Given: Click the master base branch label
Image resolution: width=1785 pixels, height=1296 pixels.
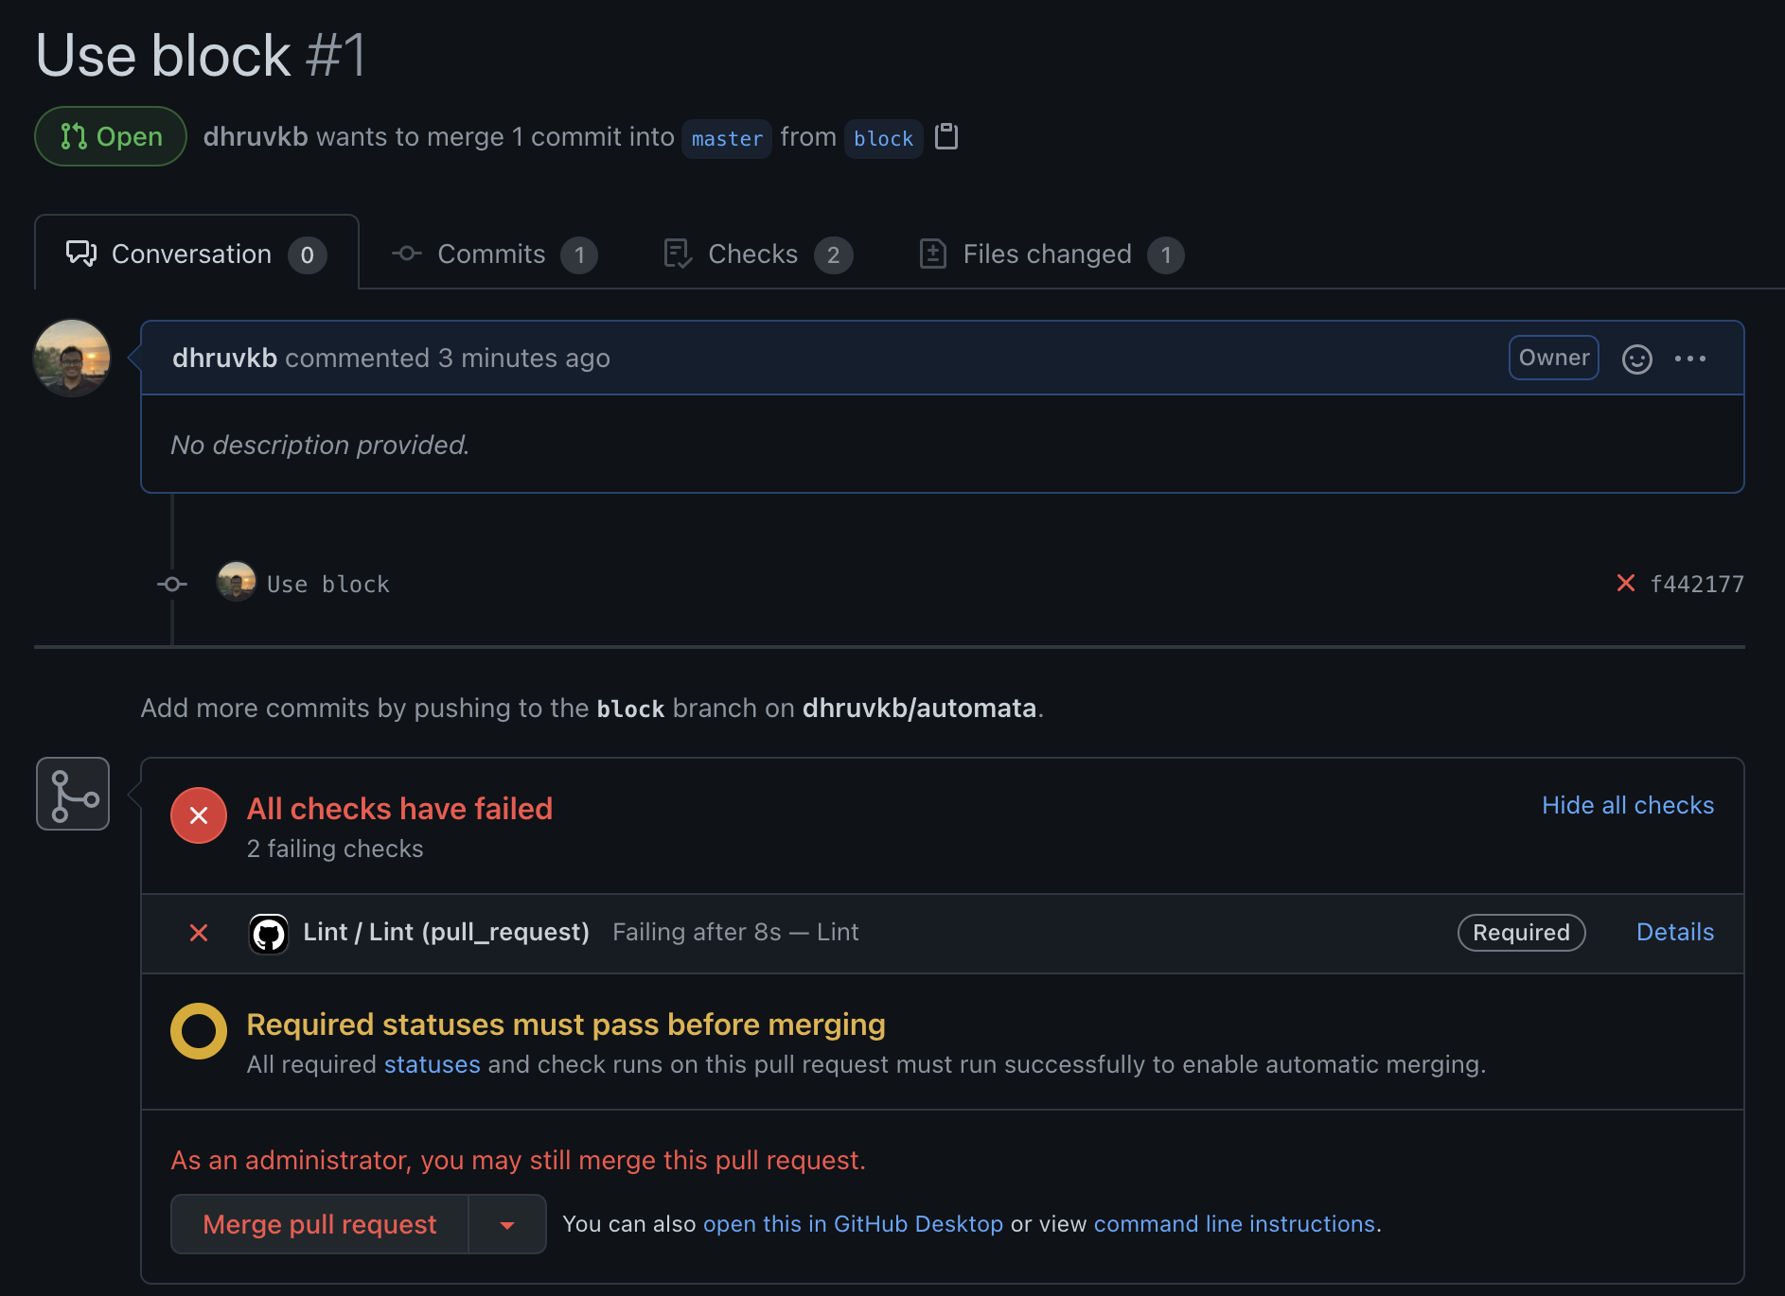Looking at the screenshot, I should point(727,139).
